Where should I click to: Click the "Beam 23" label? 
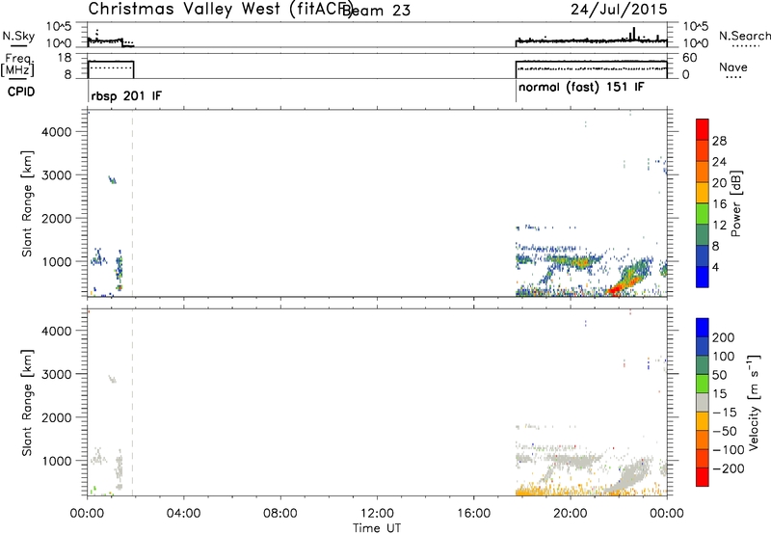click(x=376, y=11)
